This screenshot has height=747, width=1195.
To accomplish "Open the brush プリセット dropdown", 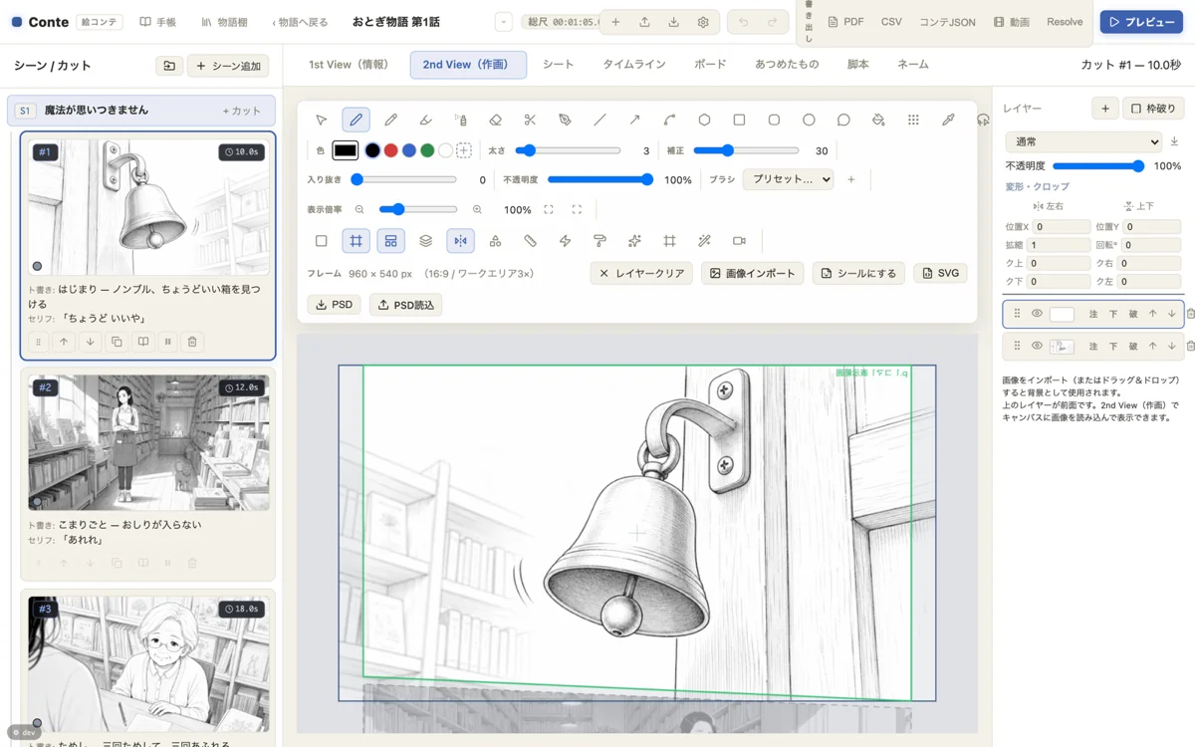I will pyautogui.click(x=788, y=180).
